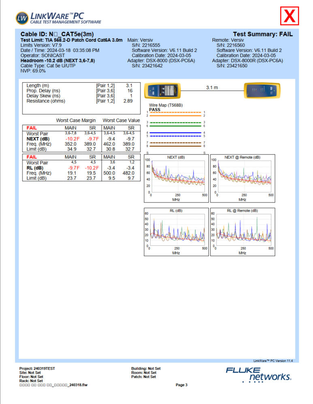Open the NEXT (dB) graph
313x404 pixels.
coord(176,178)
